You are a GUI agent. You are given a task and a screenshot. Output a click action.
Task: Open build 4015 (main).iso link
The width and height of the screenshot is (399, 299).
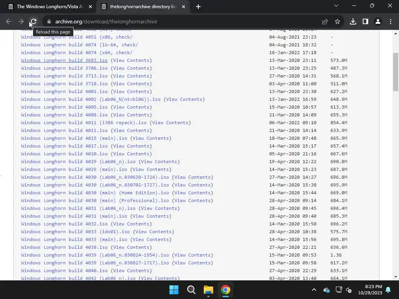74,138
